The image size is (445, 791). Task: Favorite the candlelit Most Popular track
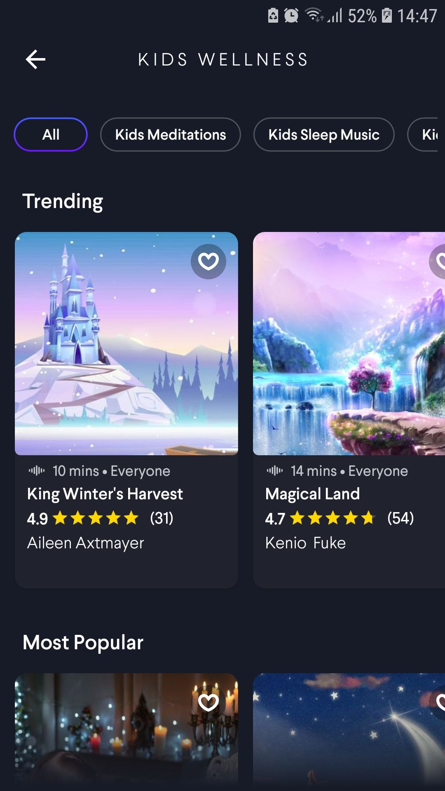pyautogui.click(x=208, y=702)
